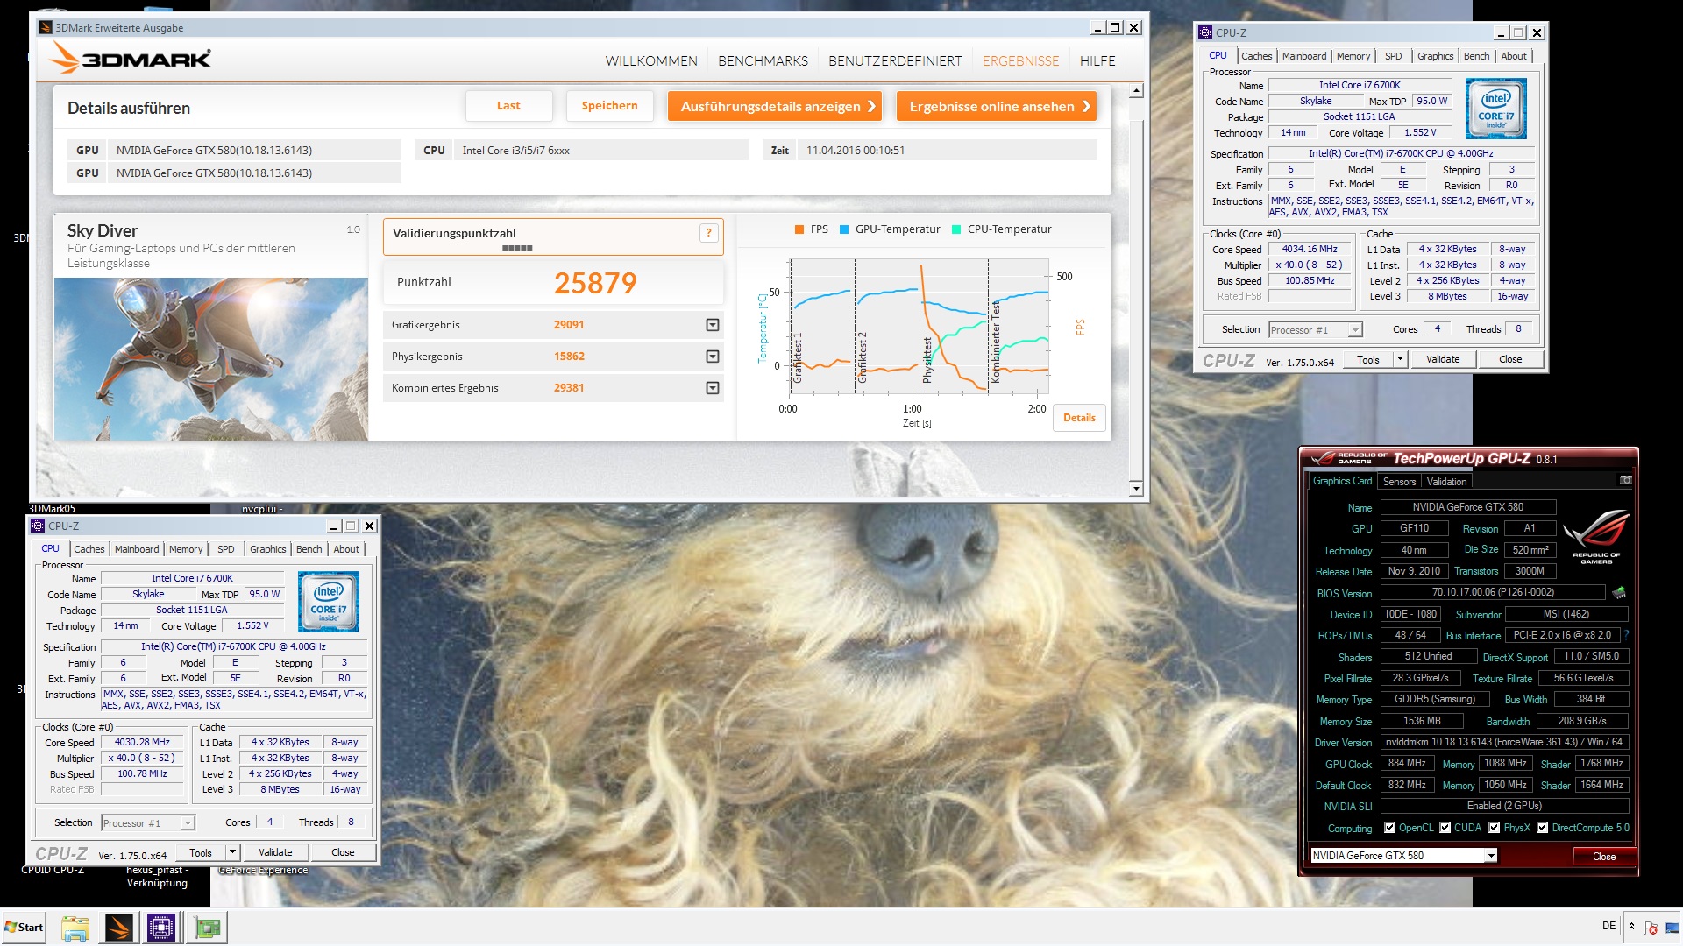Open the WILLKOMMEN tab in 3DMark
Image resolution: width=1683 pixels, height=946 pixels.
[x=651, y=60]
